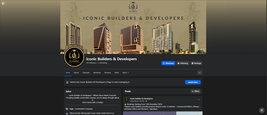View the Mentions tab

pos(97,73)
